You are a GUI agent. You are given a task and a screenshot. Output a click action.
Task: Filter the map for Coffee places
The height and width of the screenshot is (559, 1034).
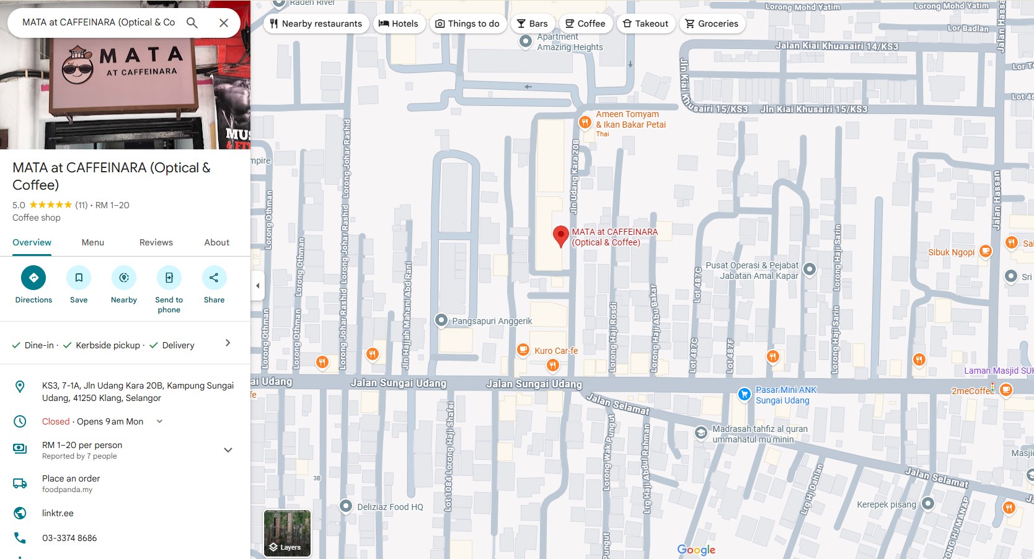(585, 23)
